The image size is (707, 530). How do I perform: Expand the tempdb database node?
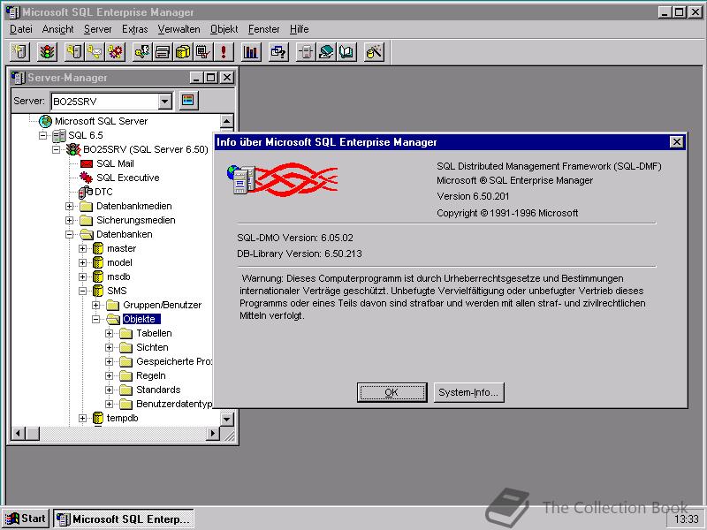(82, 418)
